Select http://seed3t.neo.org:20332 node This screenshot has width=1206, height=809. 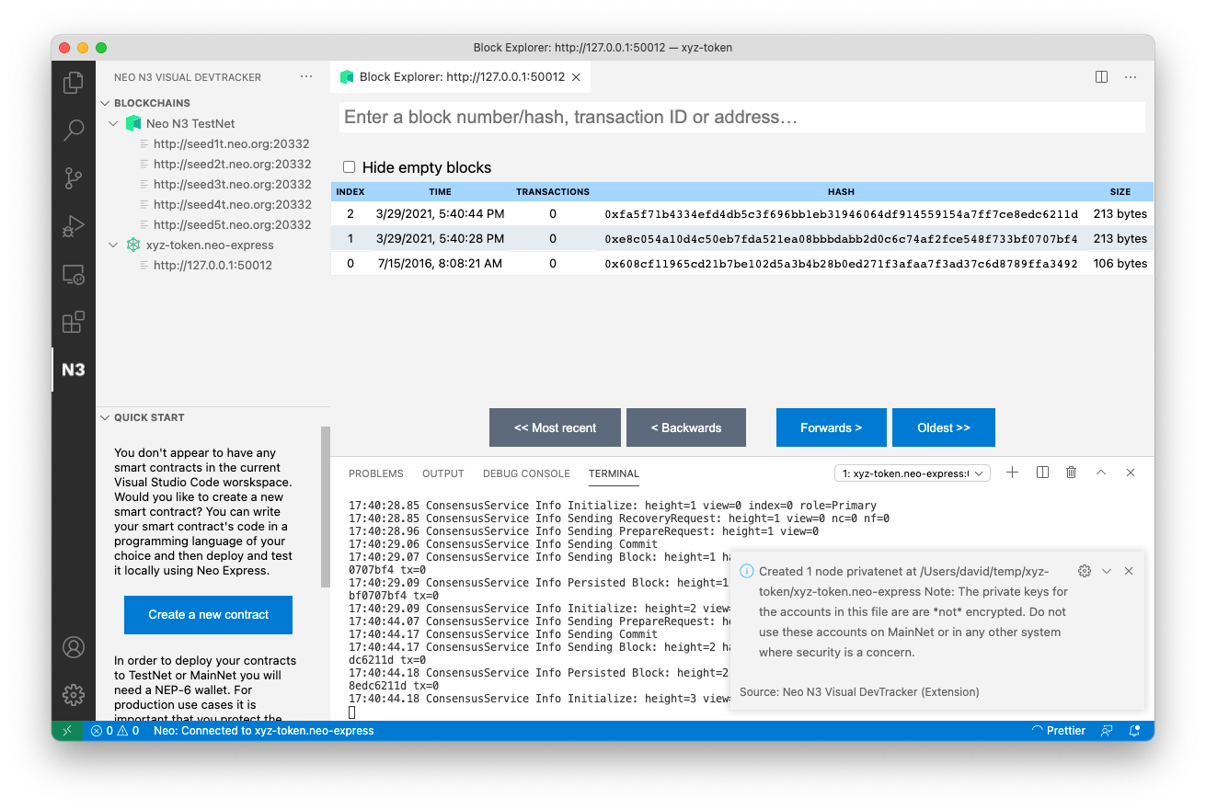tap(231, 184)
